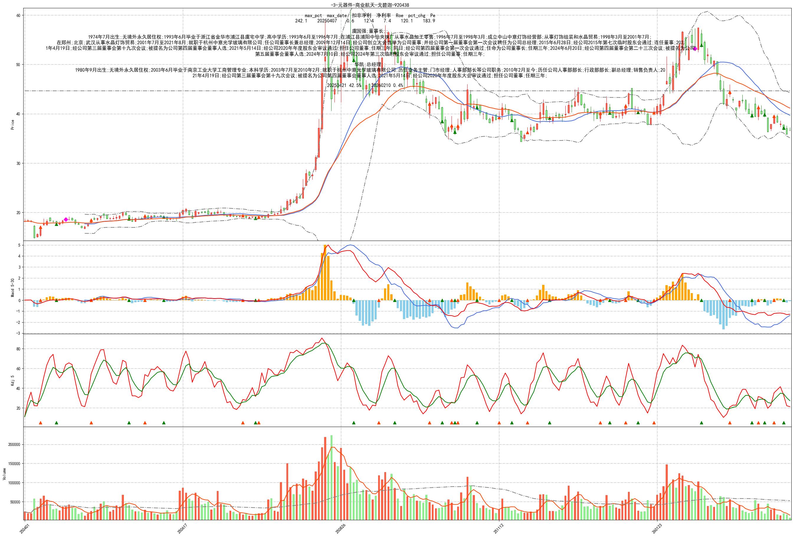
Task: Click the first green triangle in Kdj panel
Action: (56, 423)
